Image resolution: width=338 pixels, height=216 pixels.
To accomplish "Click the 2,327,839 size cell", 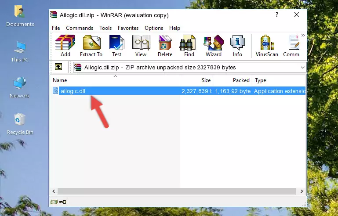I will coord(196,91).
